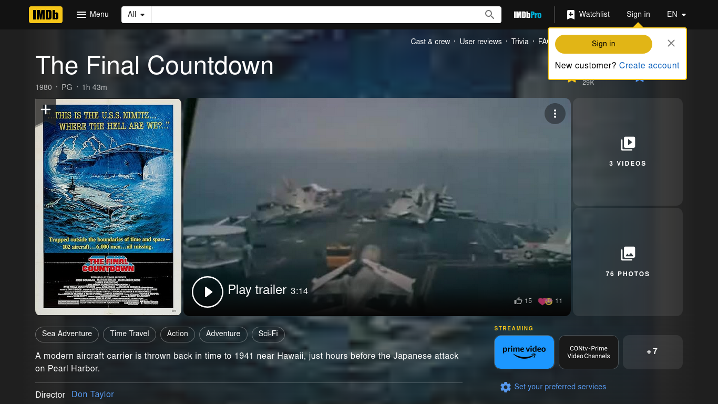Click the preferred services gear icon
The width and height of the screenshot is (718, 404).
506,387
